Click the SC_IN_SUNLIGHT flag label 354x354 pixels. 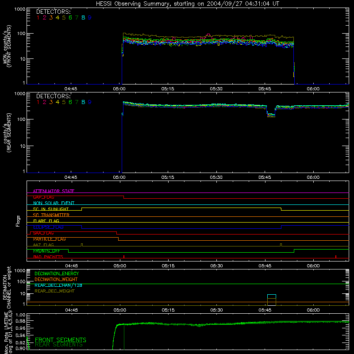[51, 209]
